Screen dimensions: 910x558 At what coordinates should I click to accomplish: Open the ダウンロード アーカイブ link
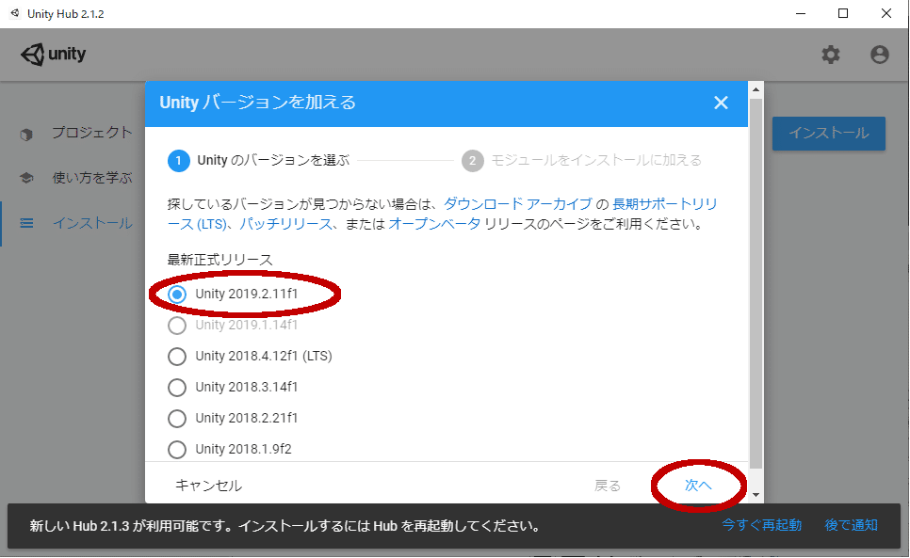(x=518, y=204)
